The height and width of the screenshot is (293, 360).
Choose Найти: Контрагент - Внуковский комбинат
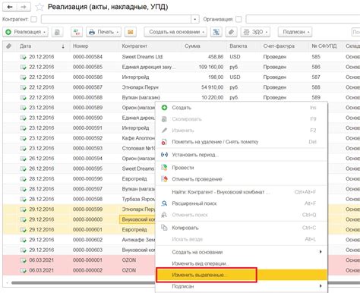220,192
